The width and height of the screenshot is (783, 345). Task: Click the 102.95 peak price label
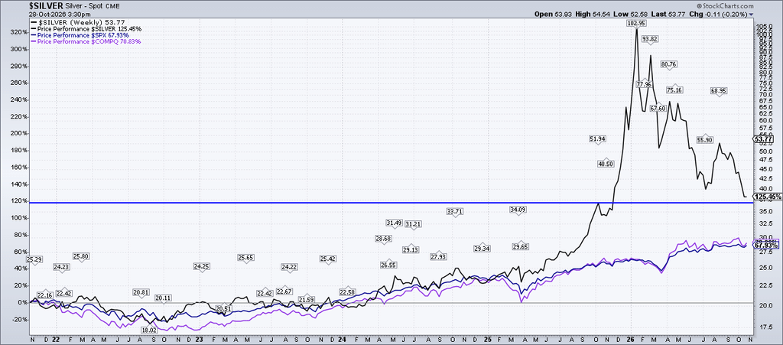[x=636, y=24]
